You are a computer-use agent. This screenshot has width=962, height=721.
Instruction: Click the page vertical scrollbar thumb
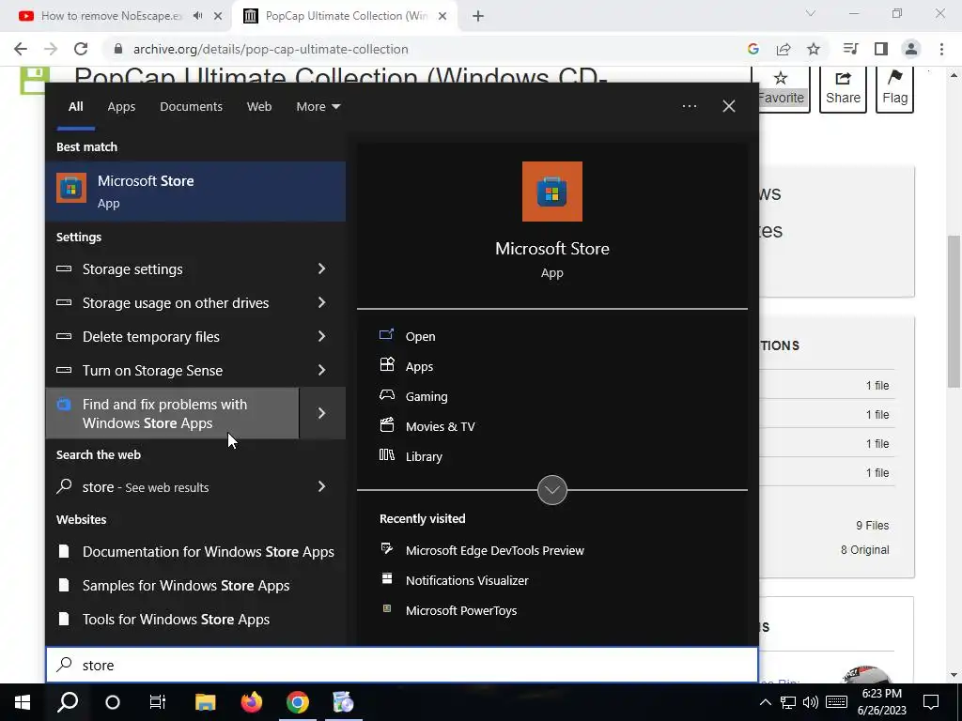954,311
